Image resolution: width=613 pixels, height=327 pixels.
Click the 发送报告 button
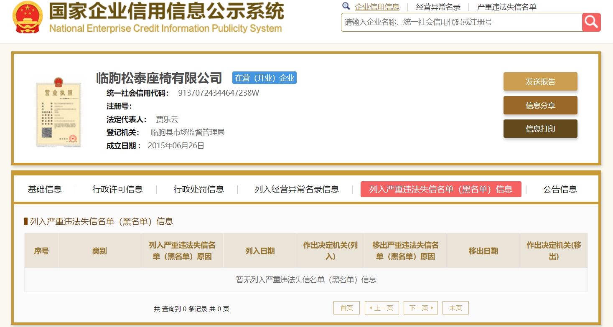point(540,81)
